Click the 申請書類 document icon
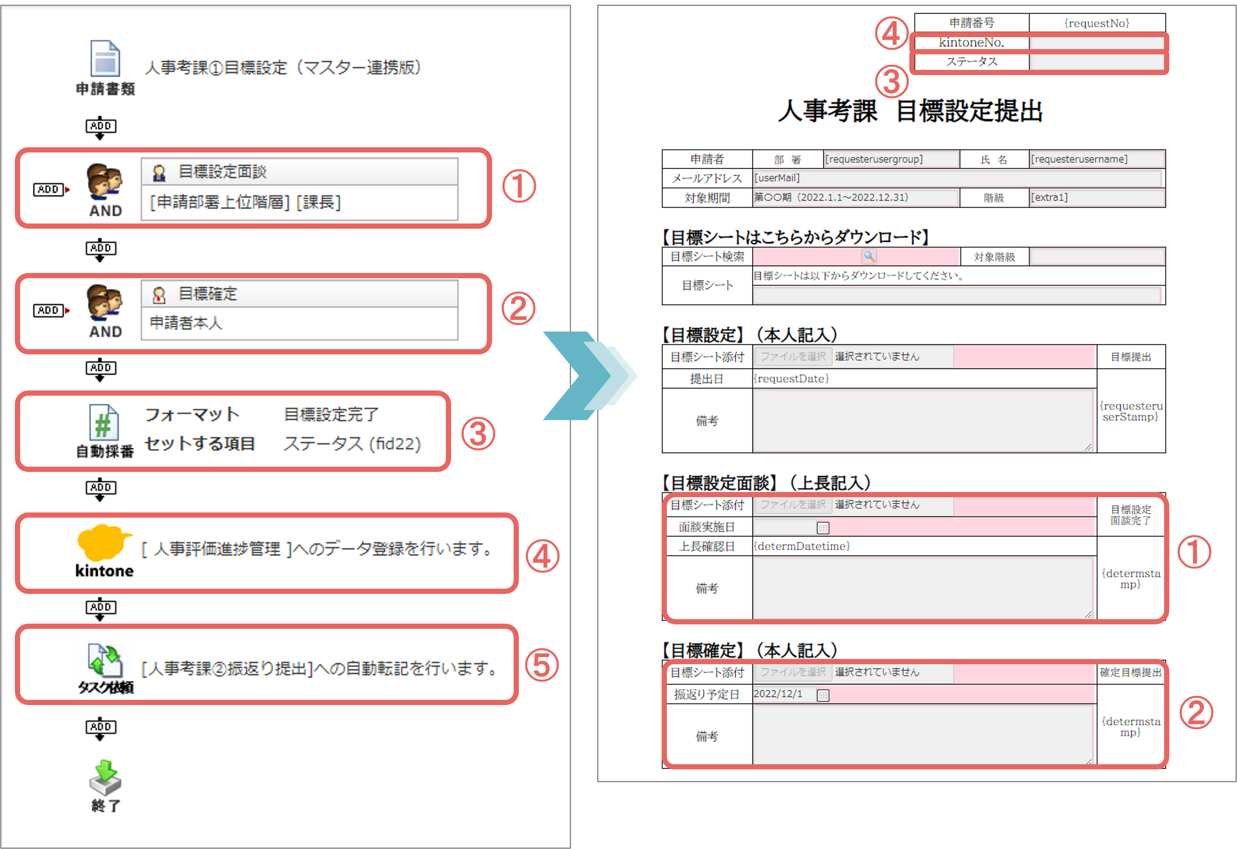The height and width of the screenshot is (849, 1237). click(x=105, y=58)
